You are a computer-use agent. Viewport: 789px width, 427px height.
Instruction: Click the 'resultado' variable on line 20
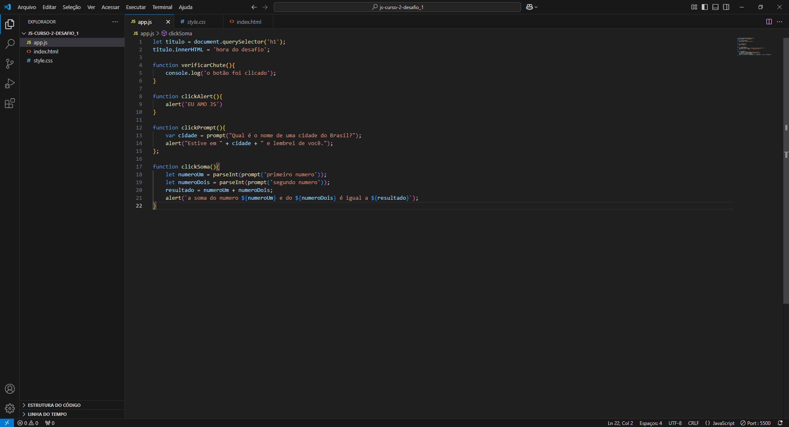pos(180,190)
